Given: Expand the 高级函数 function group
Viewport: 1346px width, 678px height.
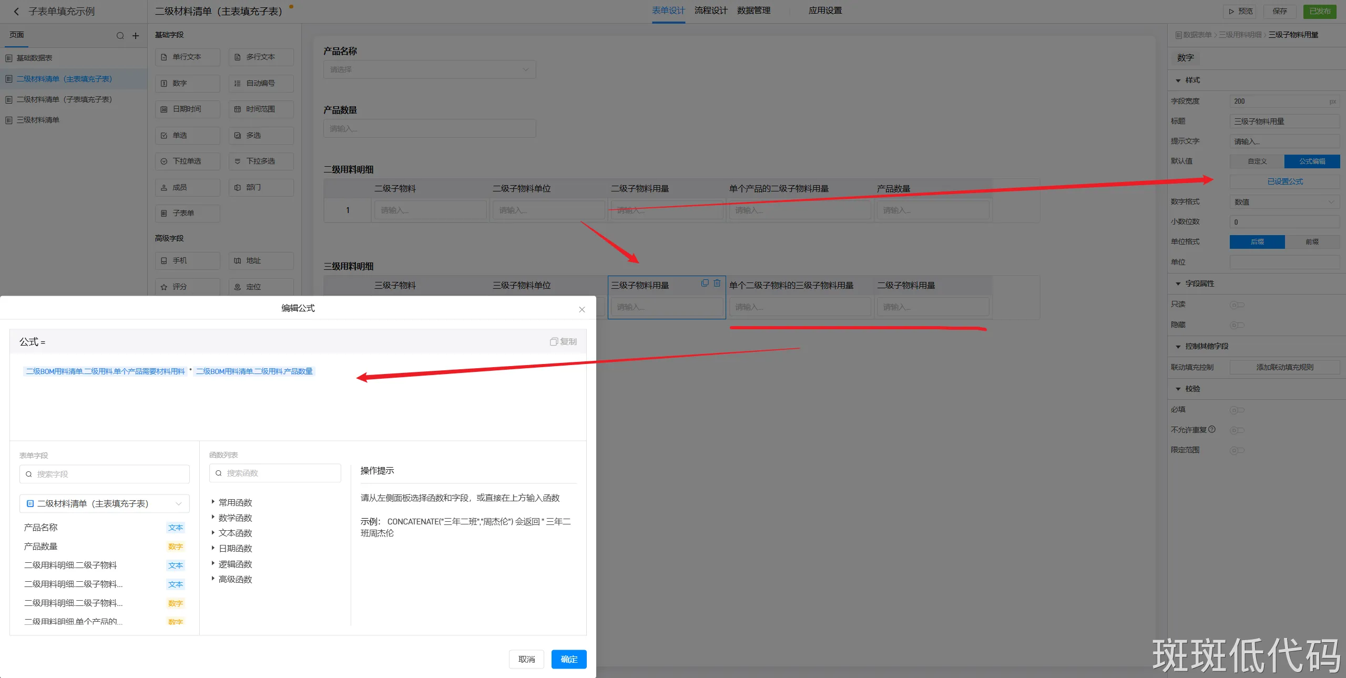Looking at the screenshot, I should click(234, 579).
